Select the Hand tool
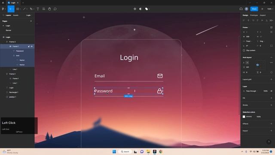This screenshot has height=155, width=275. pos(49,9)
